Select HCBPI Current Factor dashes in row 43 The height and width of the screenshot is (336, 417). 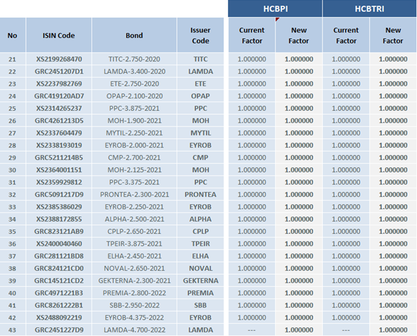pyautogui.click(x=251, y=330)
